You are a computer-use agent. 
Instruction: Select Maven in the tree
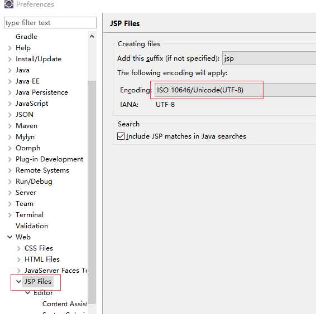coord(26,126)
